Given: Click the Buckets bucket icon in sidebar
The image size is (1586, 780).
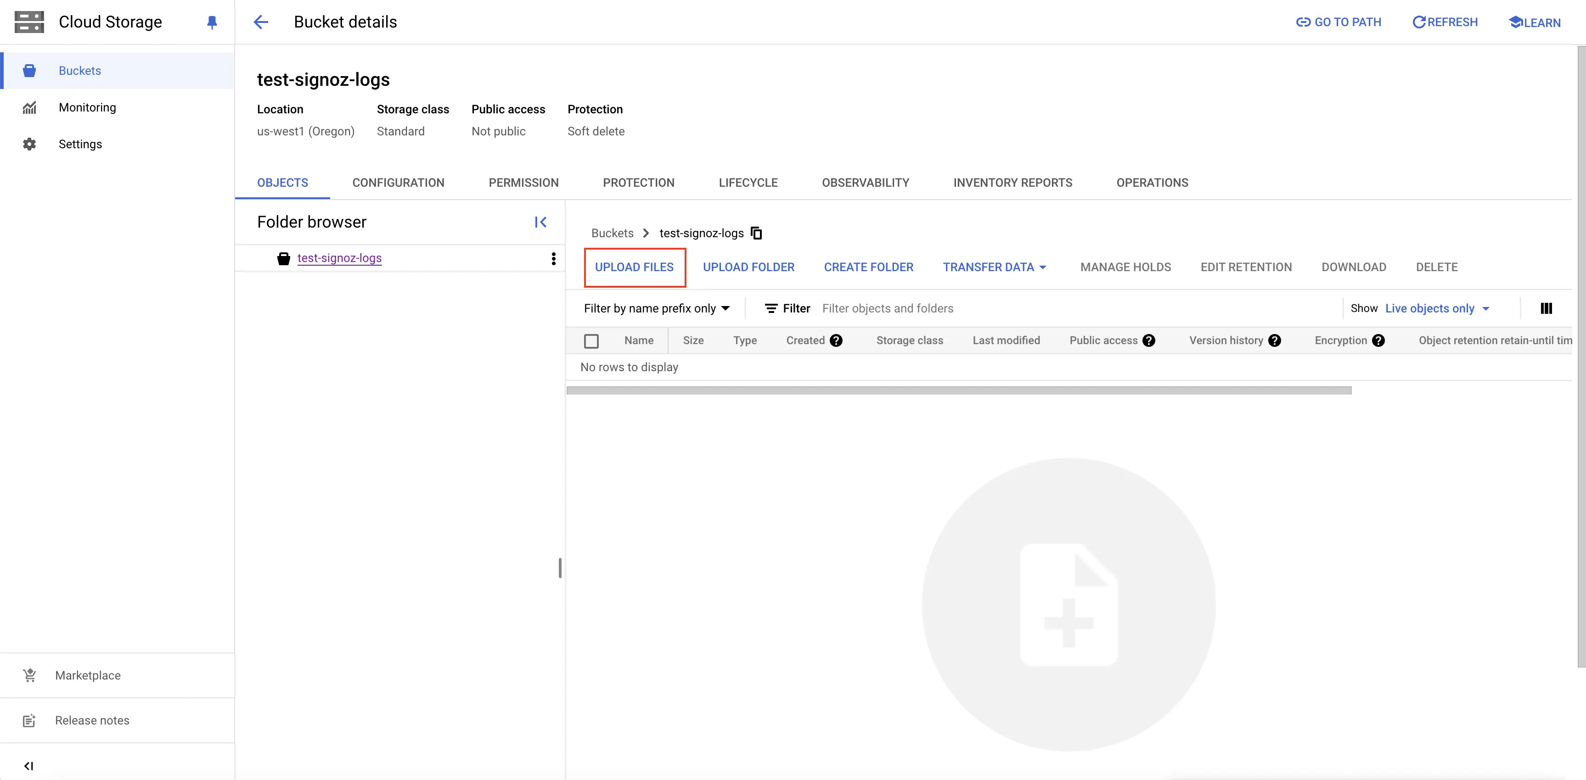Looking at the screenshot, I should (29, 71).
